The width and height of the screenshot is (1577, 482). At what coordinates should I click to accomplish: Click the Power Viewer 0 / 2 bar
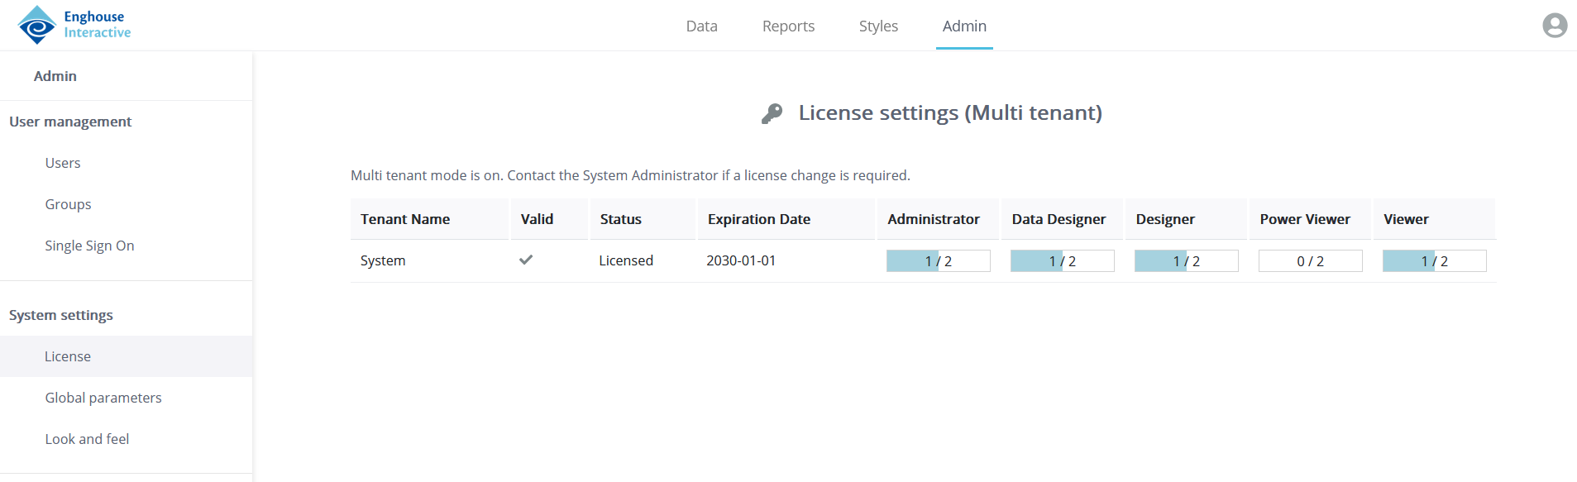[1310, 261]
